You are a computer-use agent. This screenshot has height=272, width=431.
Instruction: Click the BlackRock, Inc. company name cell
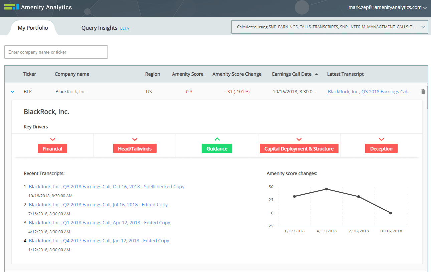point(71,92)
